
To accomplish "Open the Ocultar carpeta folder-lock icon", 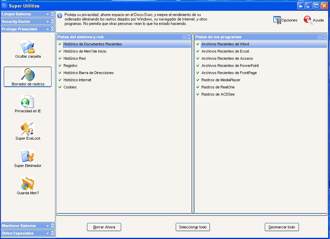I will click(28, 47).
